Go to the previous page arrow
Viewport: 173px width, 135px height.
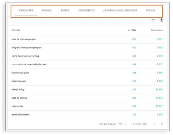(x=154, y=123)
